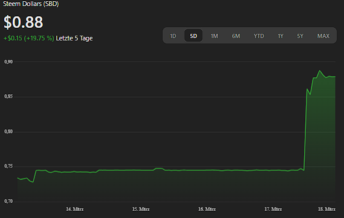The height and width of the screenshot is (218, 344).
Task: Click the price peak on the chart line
Action: [x=320, y=71]
